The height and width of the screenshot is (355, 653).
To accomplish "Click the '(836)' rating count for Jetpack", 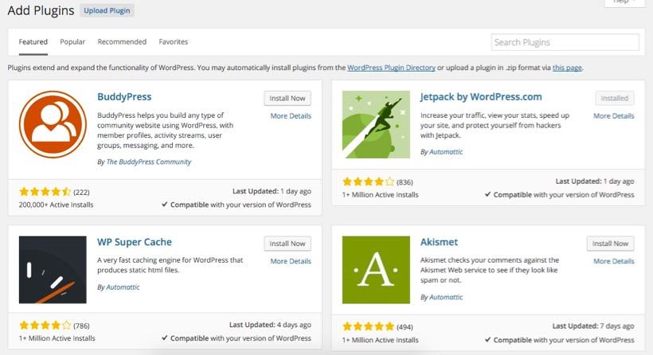I will coord(405,182).
